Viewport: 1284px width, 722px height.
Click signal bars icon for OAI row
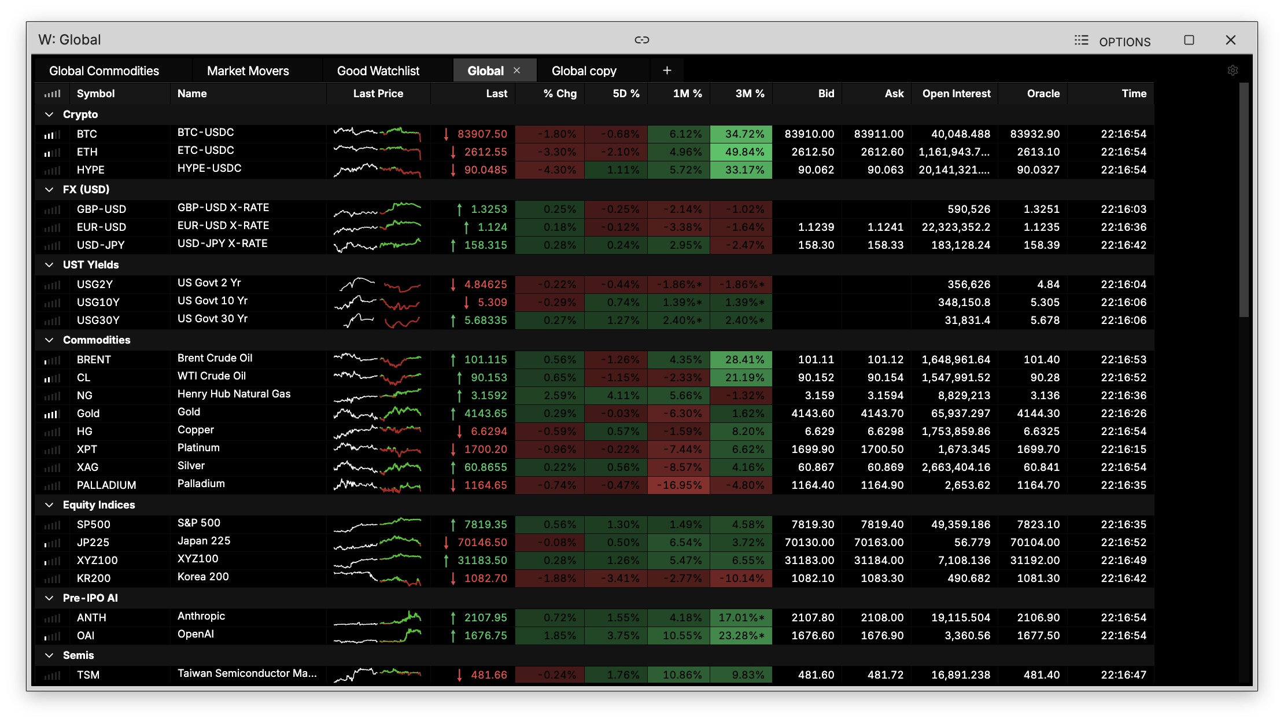(x=52, y=636)
